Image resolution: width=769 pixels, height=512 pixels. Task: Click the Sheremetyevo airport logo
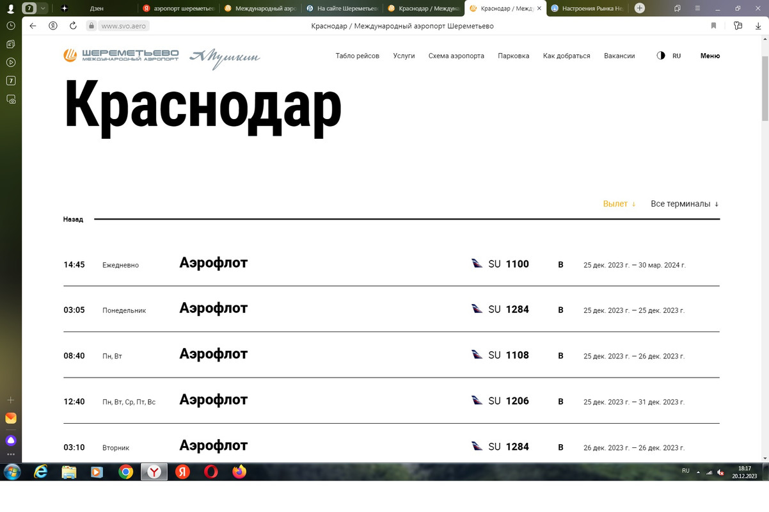(121, 56)
